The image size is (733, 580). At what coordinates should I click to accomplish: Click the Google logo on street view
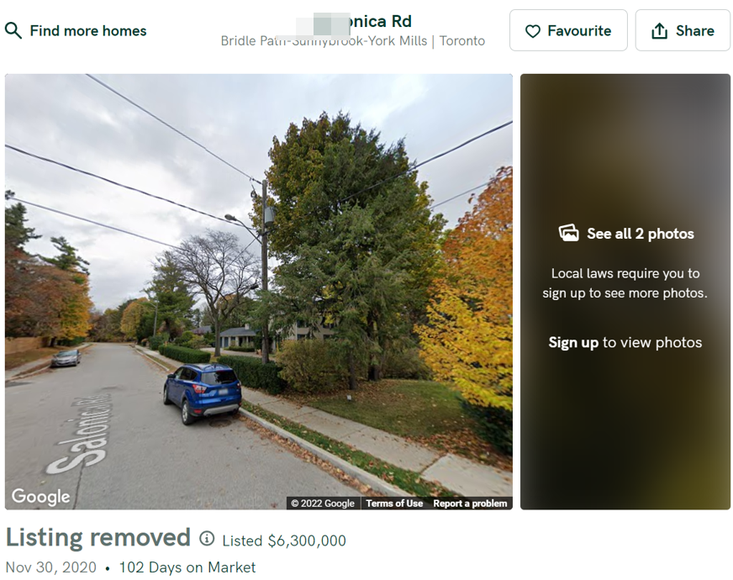(x=40, y=496)
